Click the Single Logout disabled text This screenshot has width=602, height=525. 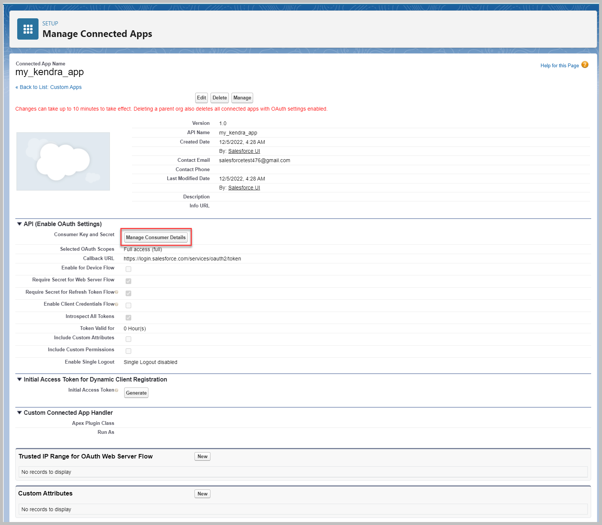150,362
